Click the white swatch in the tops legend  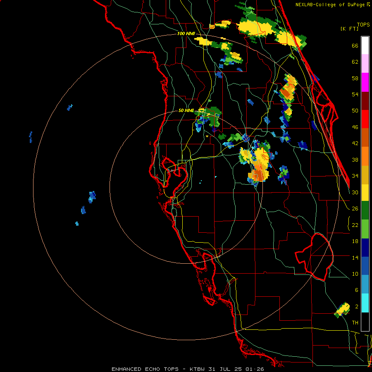coord(365,45)
